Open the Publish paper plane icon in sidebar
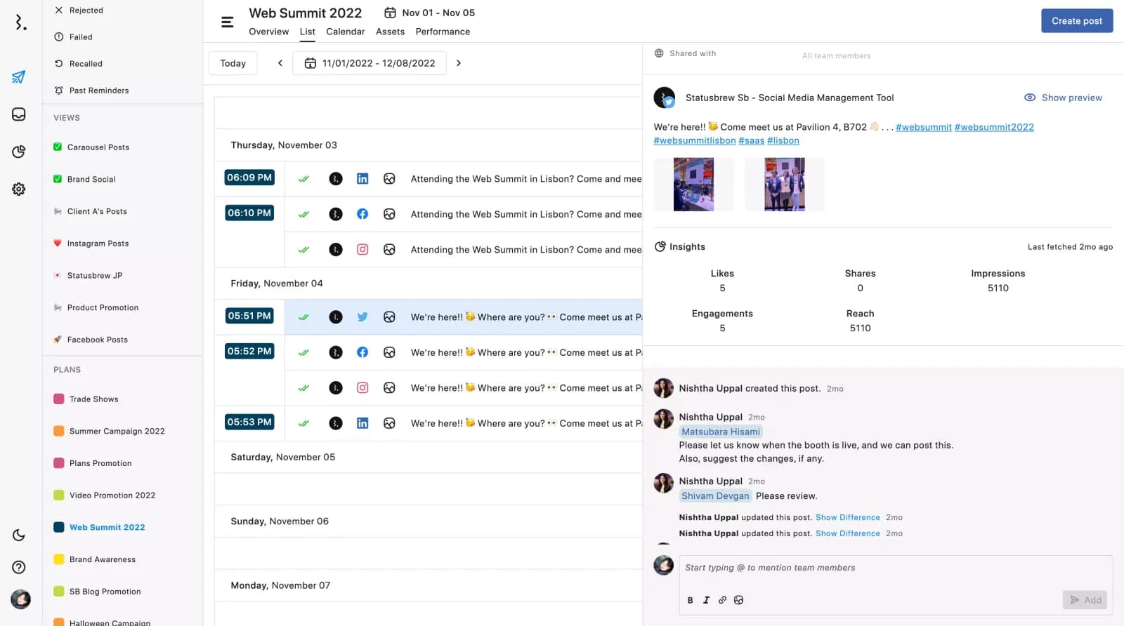The width and height of the screenshot is (1124, 626). pos(19,77)
